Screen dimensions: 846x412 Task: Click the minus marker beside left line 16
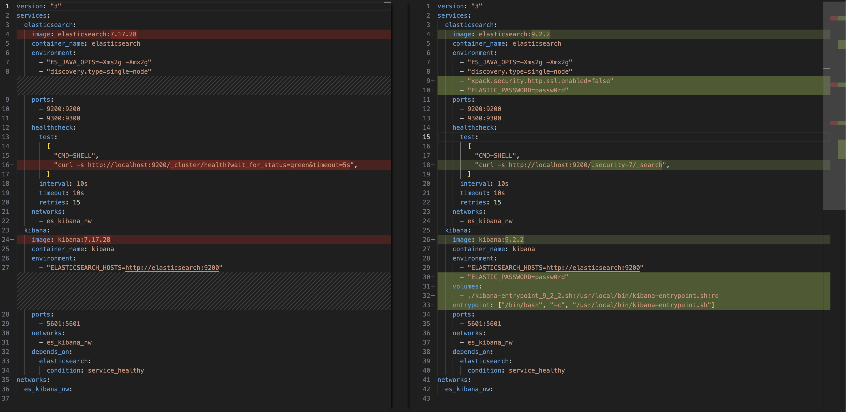pos(12,165)
